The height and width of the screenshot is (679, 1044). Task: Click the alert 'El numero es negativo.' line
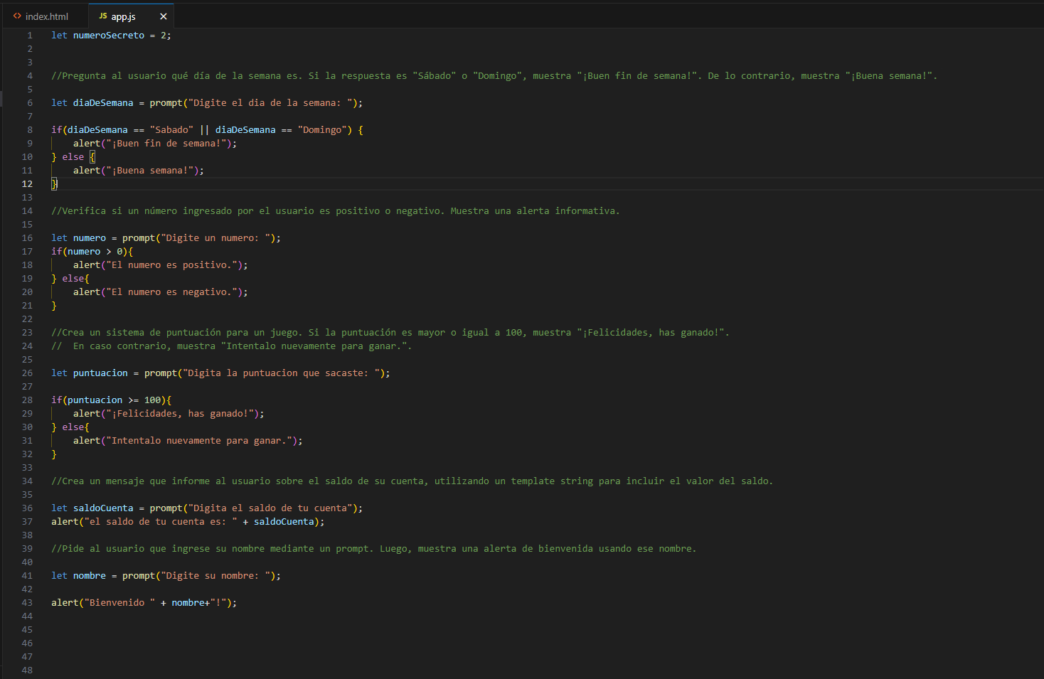[161, 292]
